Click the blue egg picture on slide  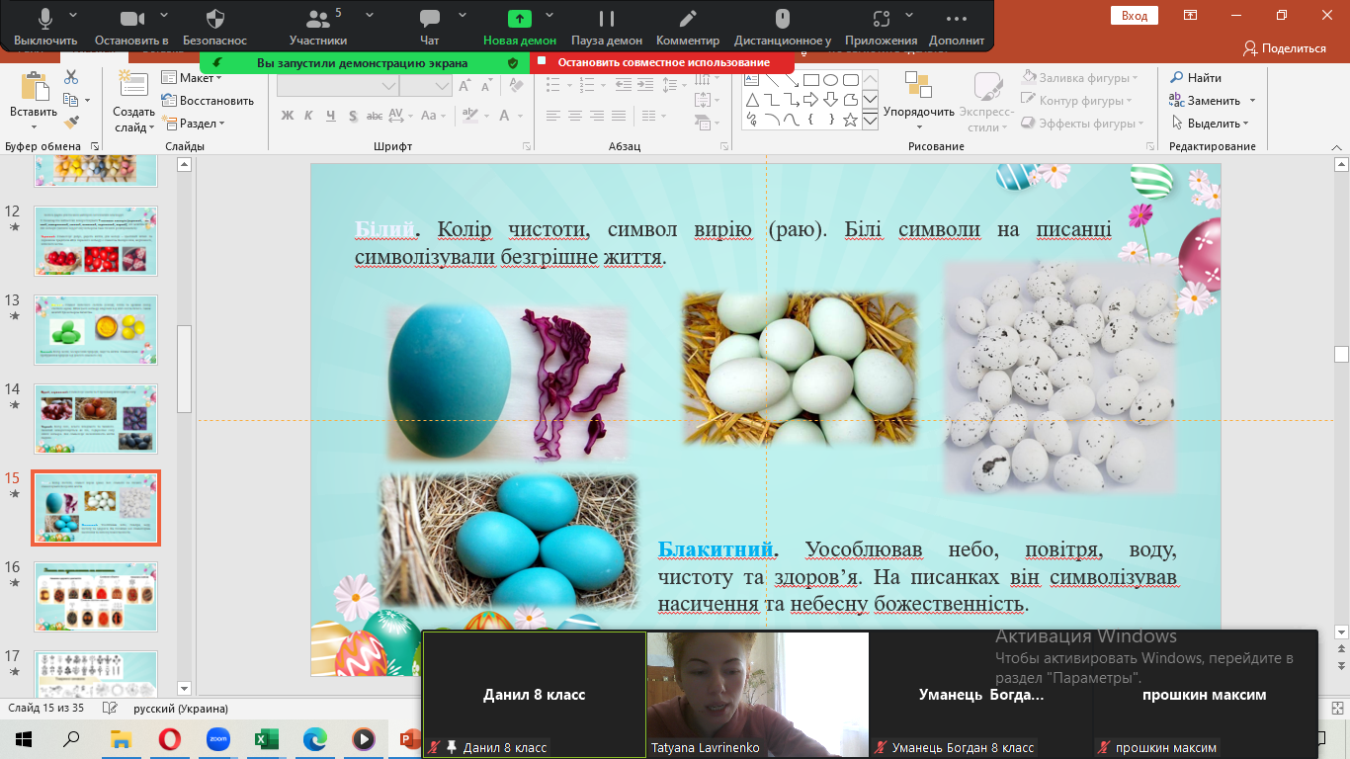coord(507,383)
